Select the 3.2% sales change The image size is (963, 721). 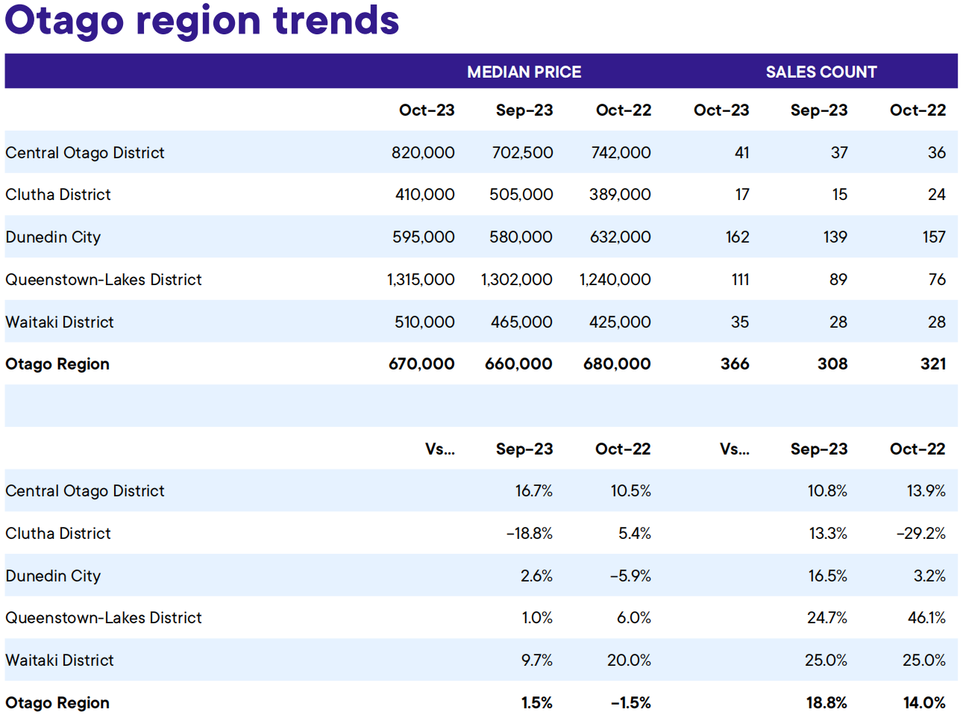929,575
